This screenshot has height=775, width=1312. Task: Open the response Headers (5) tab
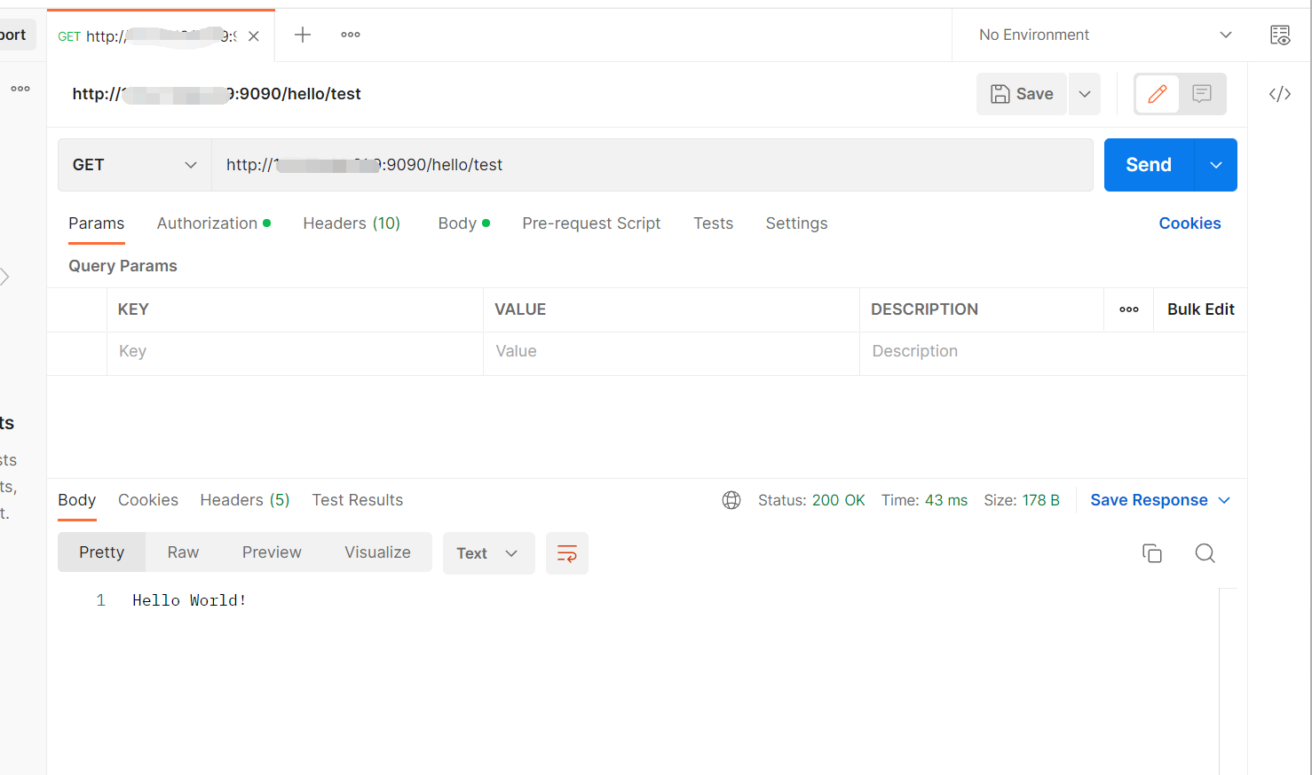tap(245, 500)
